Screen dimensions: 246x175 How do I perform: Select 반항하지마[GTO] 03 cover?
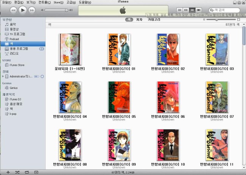[x=217, y=49]
